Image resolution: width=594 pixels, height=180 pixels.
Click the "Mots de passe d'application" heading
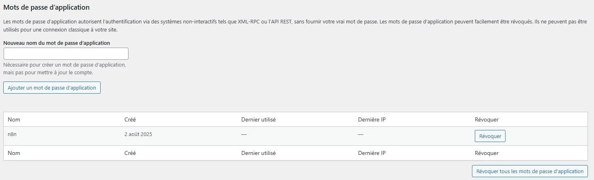(46, 7)
